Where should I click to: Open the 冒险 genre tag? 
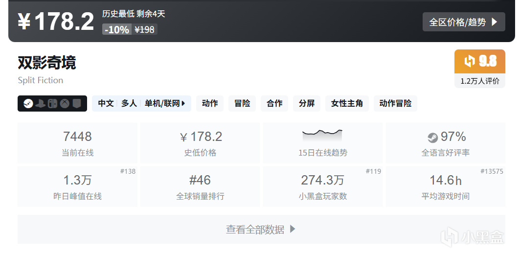[x=242, y=103]
